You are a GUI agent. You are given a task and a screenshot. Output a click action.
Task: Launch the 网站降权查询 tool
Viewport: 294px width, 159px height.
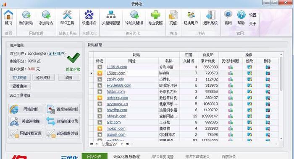(26, 133)
